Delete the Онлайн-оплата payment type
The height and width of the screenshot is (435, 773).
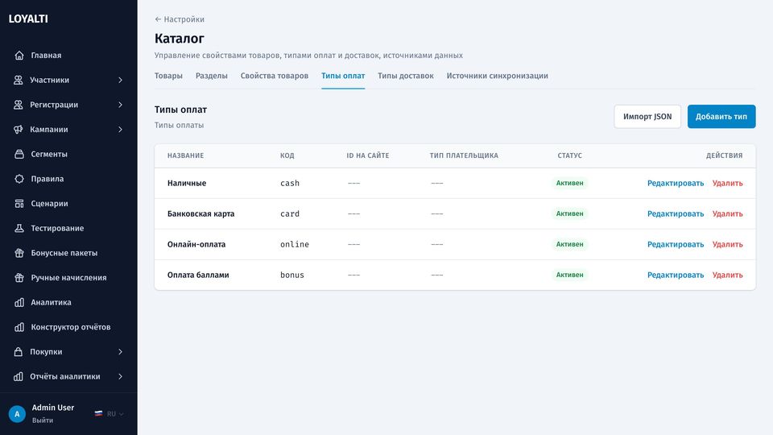pyautogui.click(x=727, y=244)
